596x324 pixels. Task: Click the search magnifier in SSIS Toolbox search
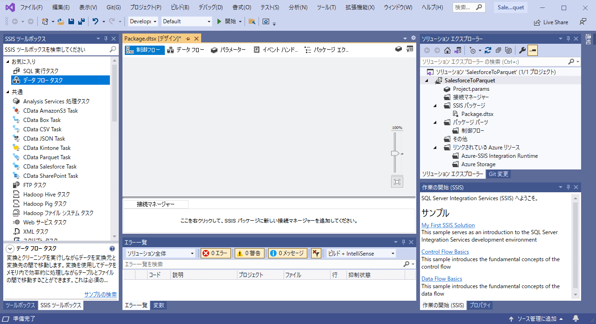113,49
